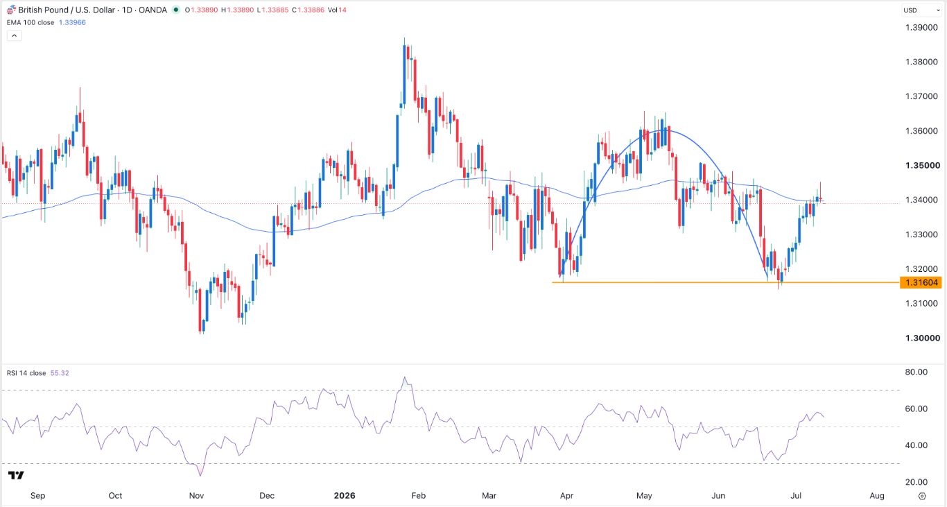Image resolution: width=947 pixels, height=507 pixels.
Task: Click the Oct label on time axis
Action: [115, 496]
